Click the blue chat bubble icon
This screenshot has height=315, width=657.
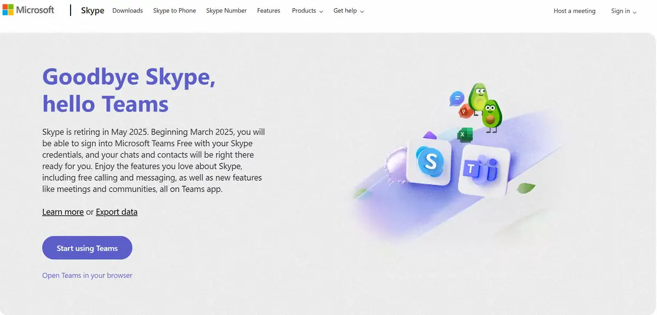point(457,99)
